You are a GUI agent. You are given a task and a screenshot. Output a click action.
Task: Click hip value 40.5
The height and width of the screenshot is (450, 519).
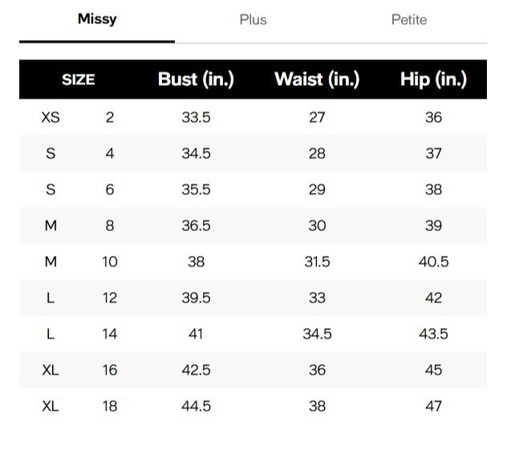(x=434, y=261)
